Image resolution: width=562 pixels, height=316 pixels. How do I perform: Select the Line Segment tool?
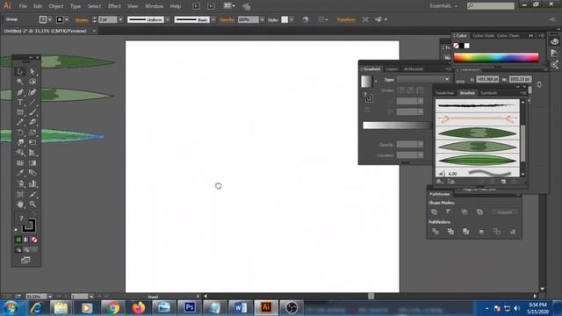[x=32, y=102]
